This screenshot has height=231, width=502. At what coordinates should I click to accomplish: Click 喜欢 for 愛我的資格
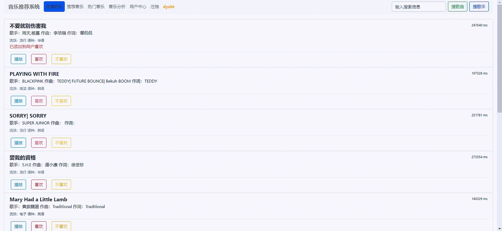[x=39, y=185]
